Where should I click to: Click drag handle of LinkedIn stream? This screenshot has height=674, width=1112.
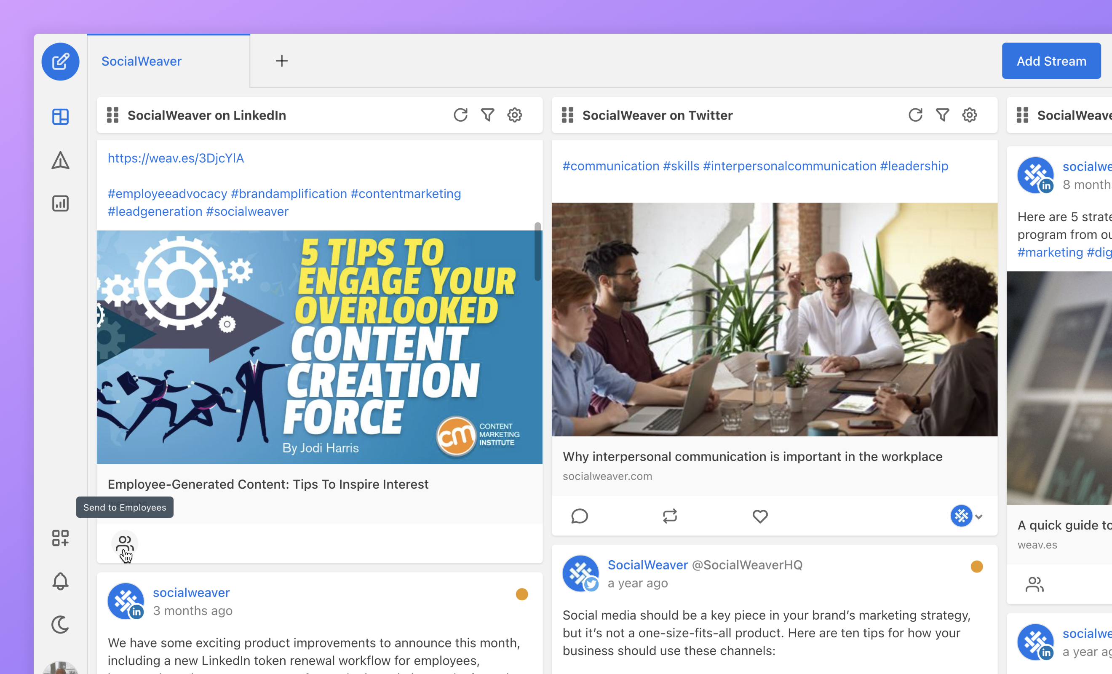tap(113, 115)
